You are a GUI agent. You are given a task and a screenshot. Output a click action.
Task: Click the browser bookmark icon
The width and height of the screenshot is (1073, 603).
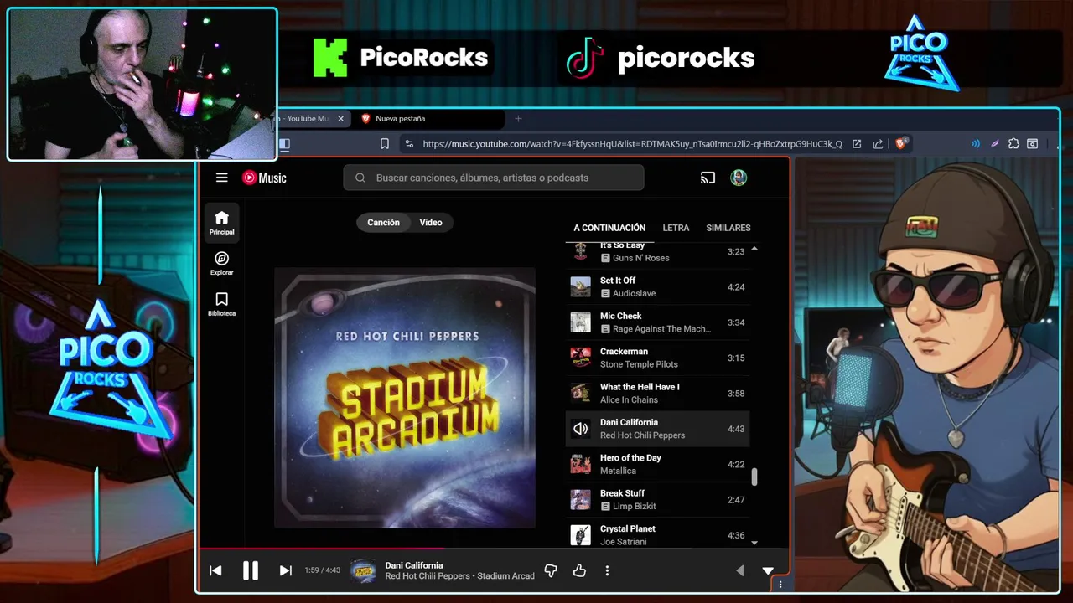[385, 144]
